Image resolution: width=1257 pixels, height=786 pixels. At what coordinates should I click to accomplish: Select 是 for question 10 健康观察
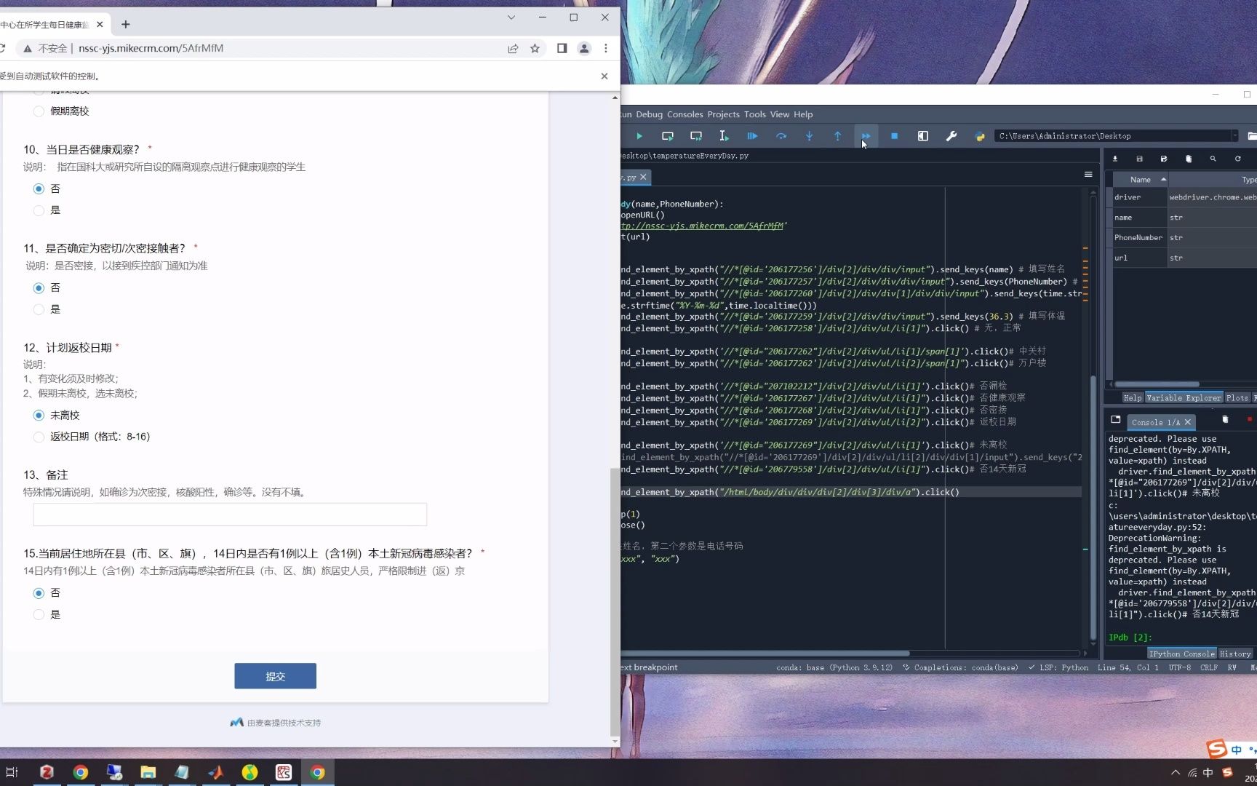coord(39,210)
